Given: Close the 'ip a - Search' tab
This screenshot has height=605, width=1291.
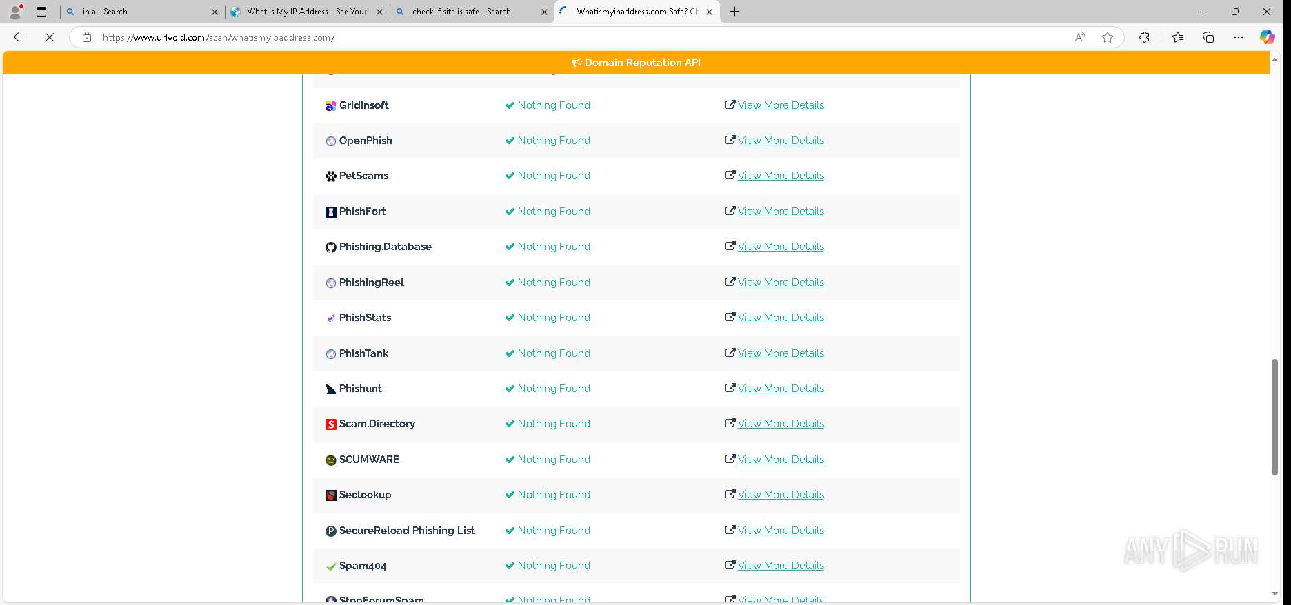Looking at the screenshot, I should pyautogui.click(x=214, y=12).
